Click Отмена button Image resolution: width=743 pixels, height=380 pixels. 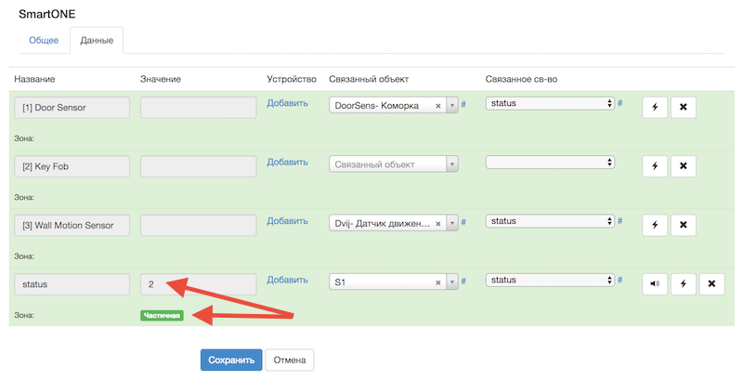tap(290, 360)
